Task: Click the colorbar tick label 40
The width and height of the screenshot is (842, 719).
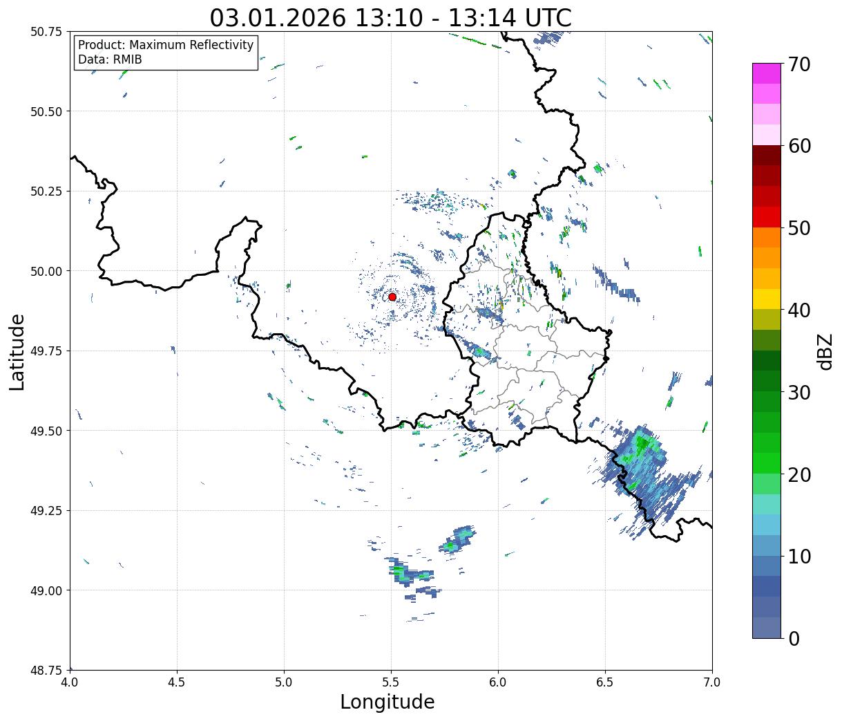Action: click(799, 310)
